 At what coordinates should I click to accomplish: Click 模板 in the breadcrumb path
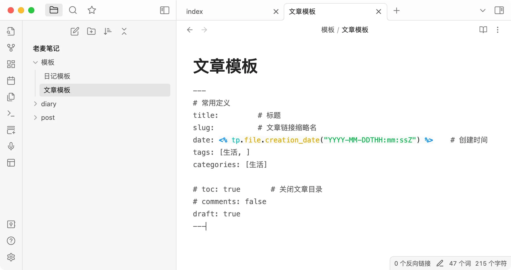tap(328, 30)
